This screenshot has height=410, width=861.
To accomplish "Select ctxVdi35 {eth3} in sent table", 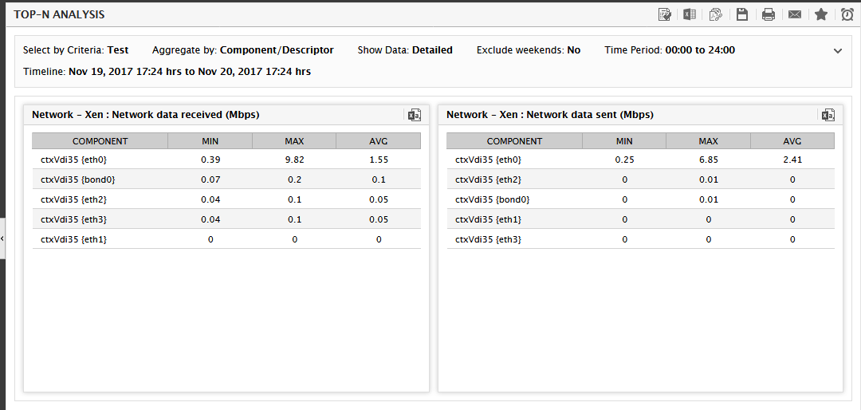I will [x=488, y=239].
